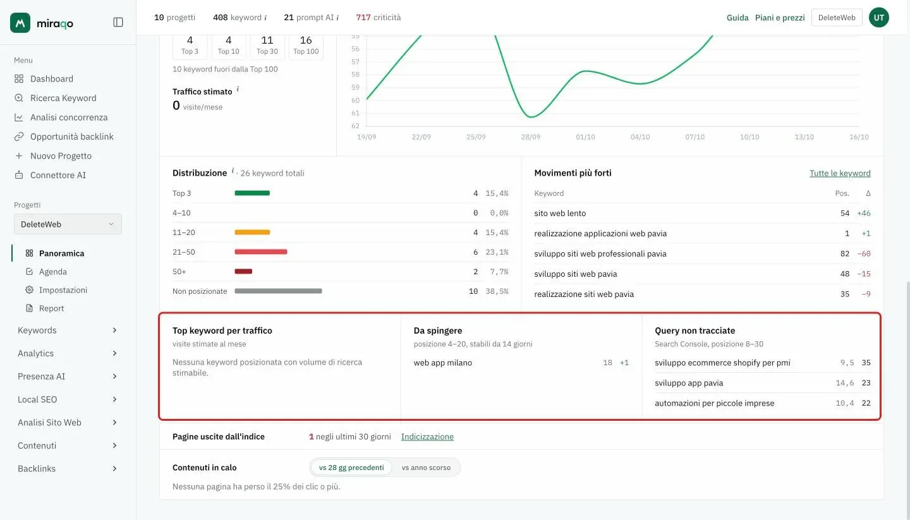The width and height of the screenshot is (910, 520).
Task: Click 'automazioni per piccole imprese' query
Action: (714, 403)
